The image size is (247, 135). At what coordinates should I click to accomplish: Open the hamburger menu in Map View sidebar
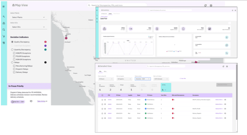pyautogui.click(x=3, y=6)
